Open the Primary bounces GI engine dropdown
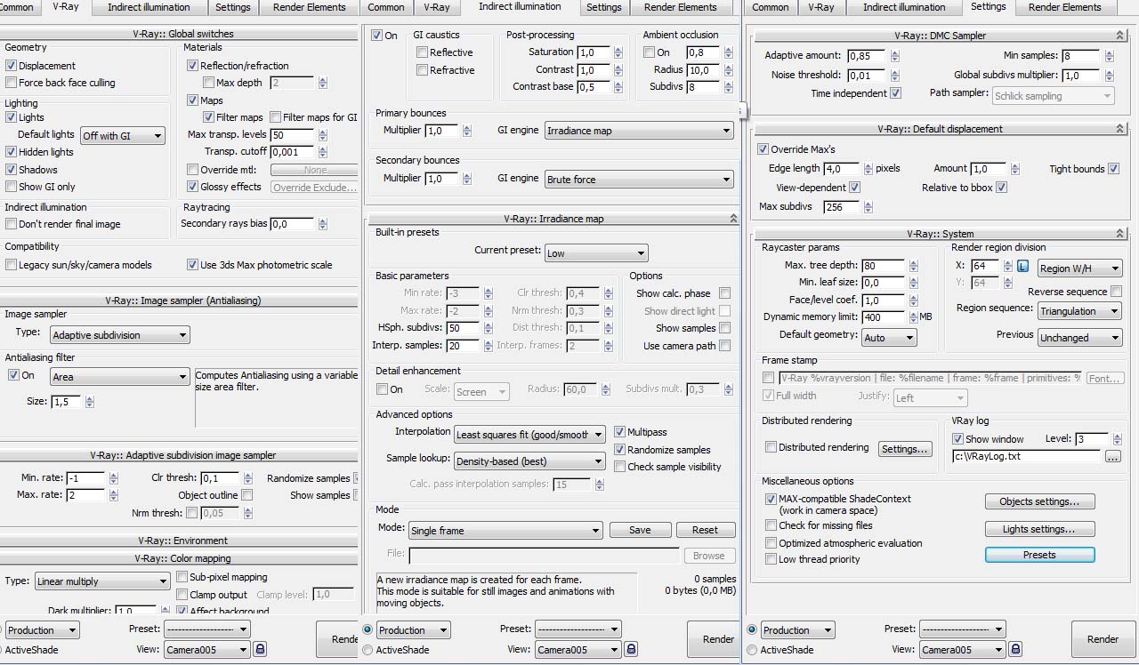 tap(639, 131)
